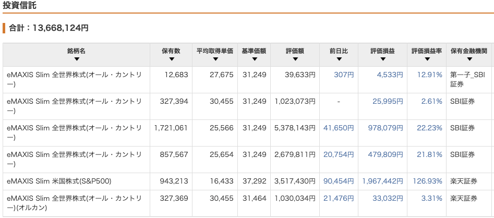Click 前日比 value 307円
The width and height of the screenshot is (494, 218).
344,75
